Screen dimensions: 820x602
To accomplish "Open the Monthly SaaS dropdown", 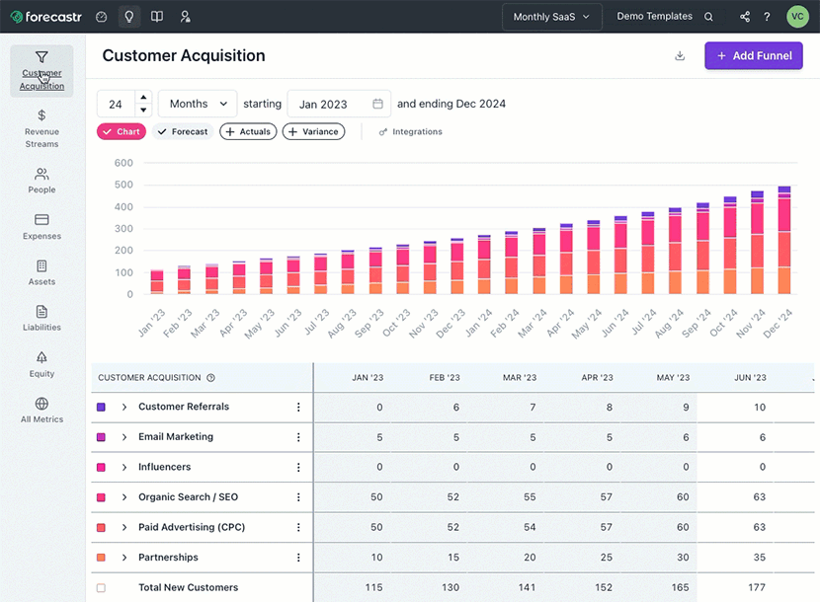I will (x=551, y=17).
